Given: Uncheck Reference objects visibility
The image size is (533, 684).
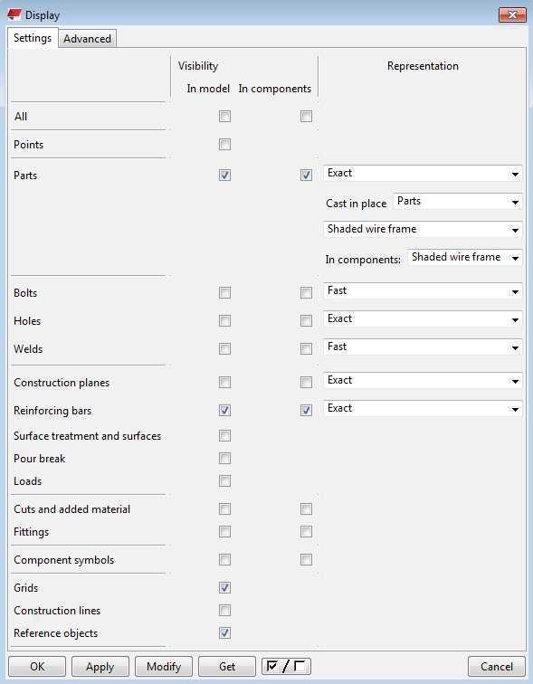Looking at the screenshot, I should [224, 633].
